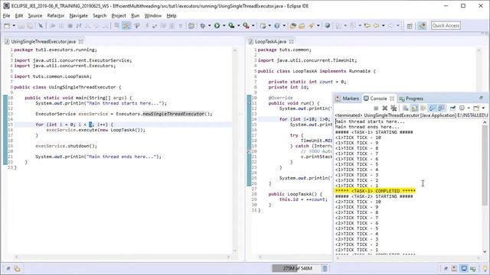The image size is (490, 275).
Task: Switch to the Progress tab
Action: tap(411, 99)
